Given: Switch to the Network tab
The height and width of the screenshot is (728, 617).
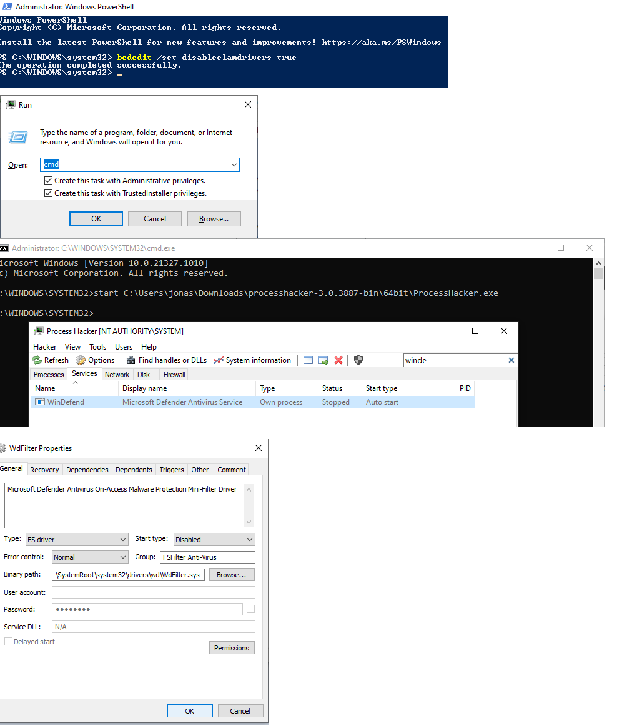Looking at the screenshot, I should pos(117,375).
